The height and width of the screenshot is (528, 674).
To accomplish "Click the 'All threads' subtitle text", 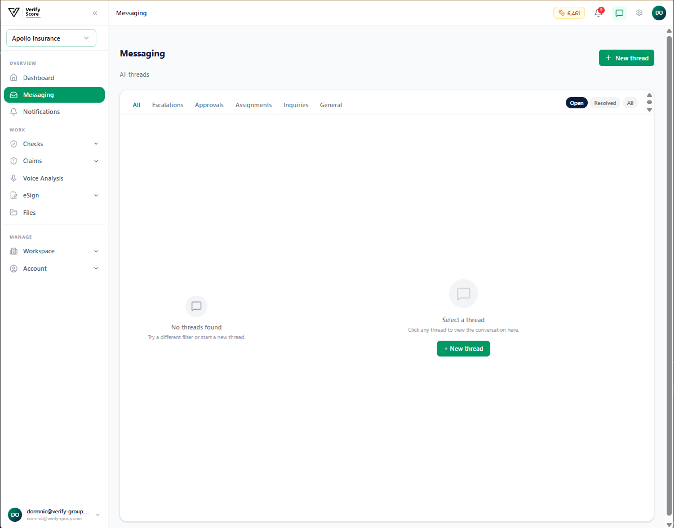I will (x=135, y=75).
